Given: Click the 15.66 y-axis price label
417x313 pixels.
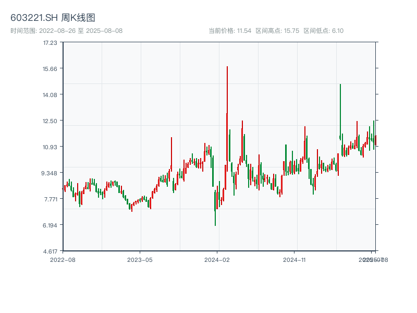Looking at the screenshot, I should tap(50, 68).
